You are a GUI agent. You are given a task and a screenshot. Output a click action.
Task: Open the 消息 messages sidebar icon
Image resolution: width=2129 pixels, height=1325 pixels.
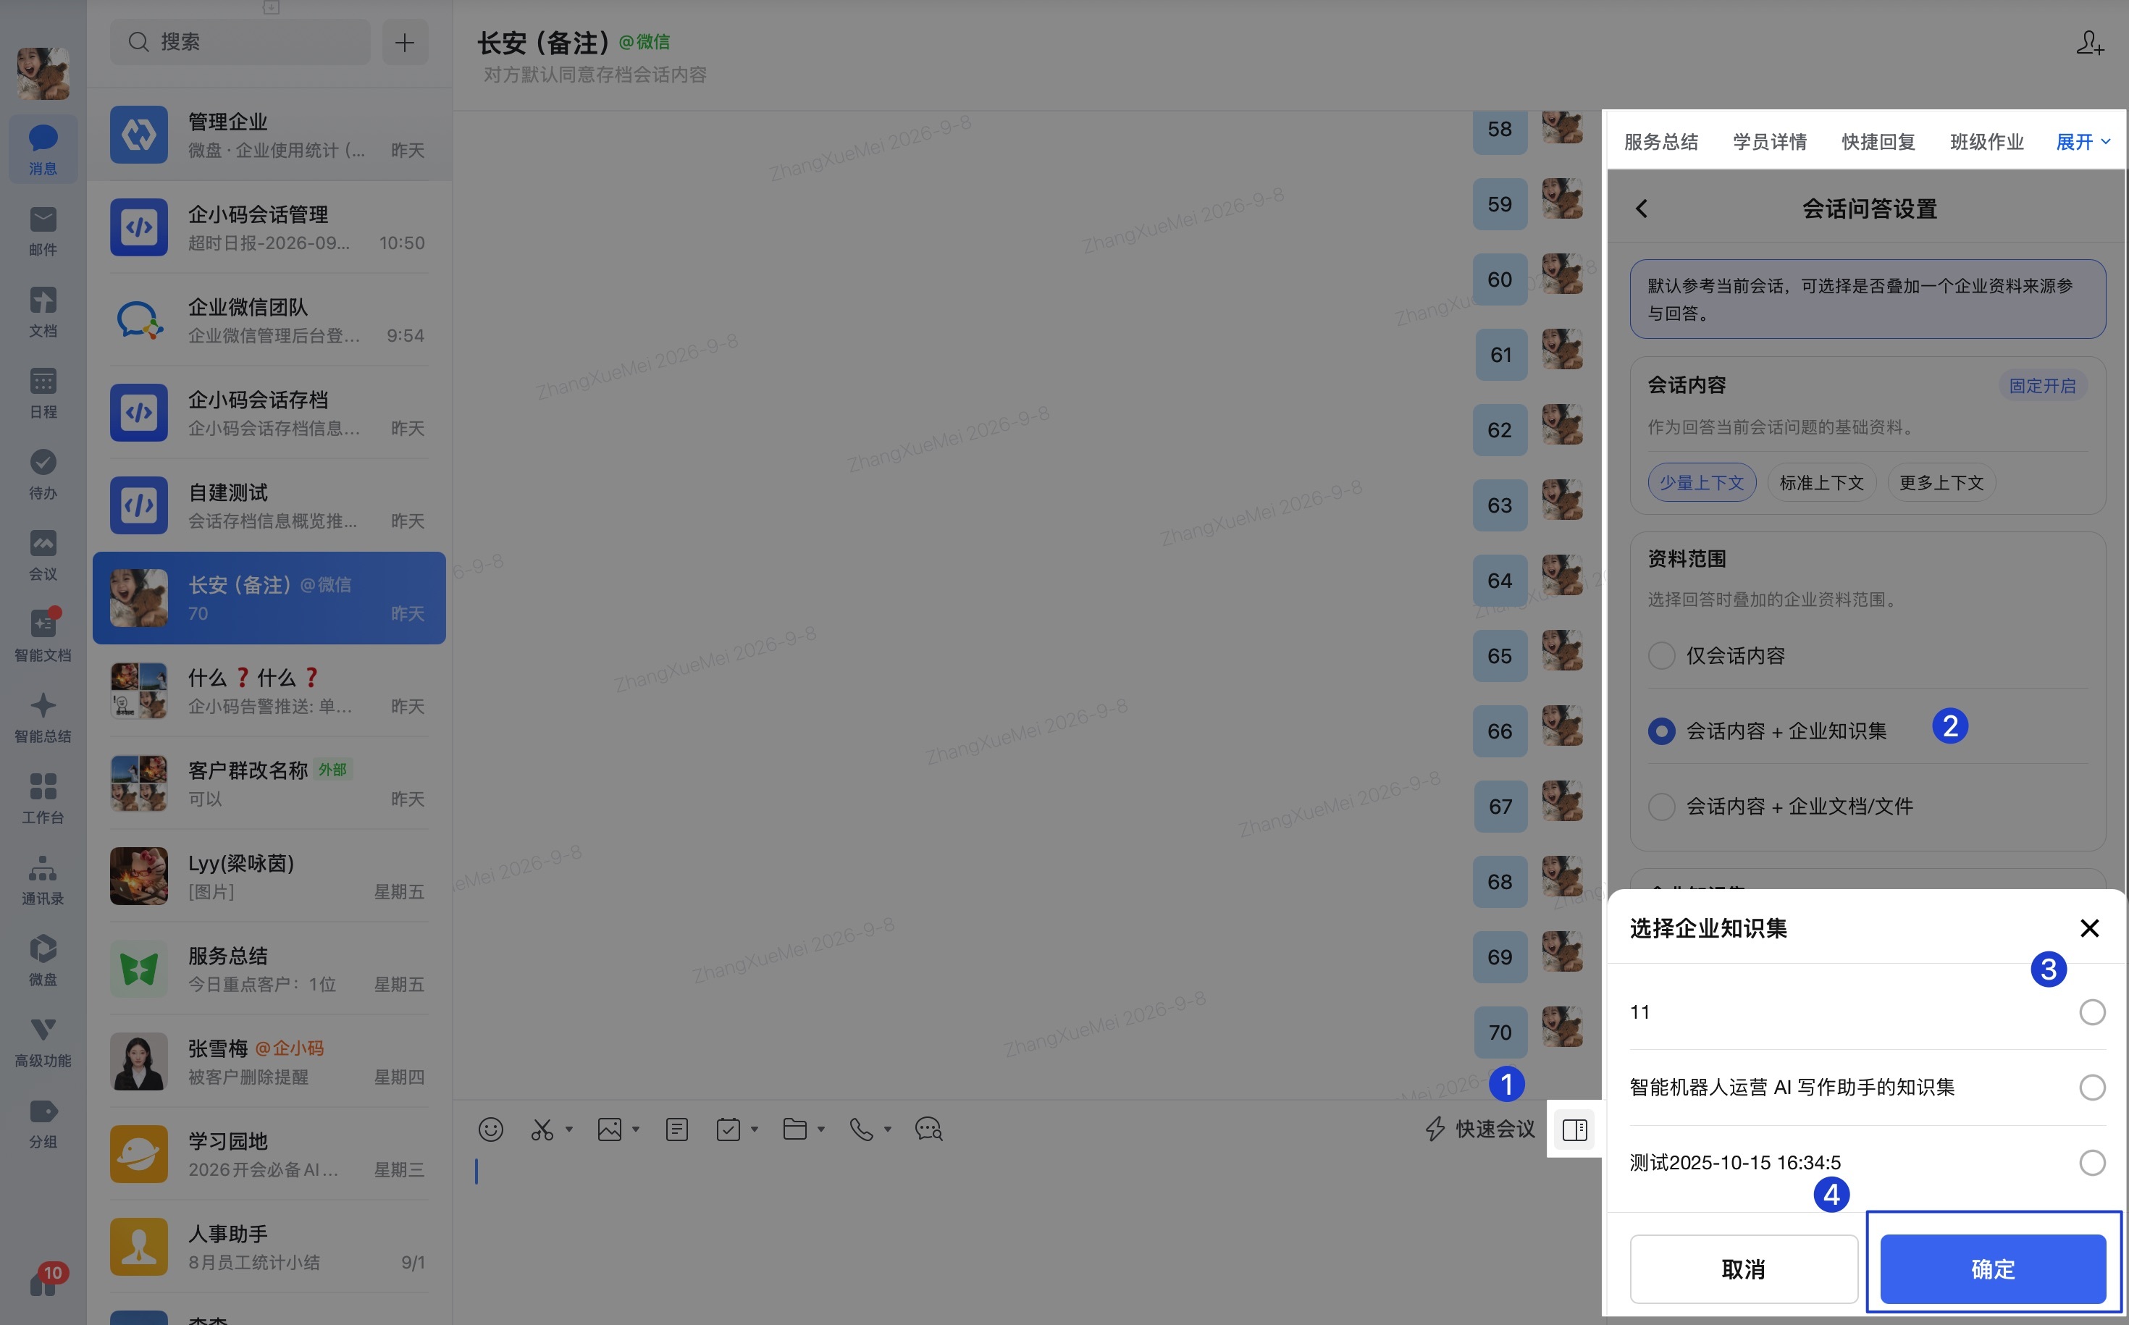point(43,149)
